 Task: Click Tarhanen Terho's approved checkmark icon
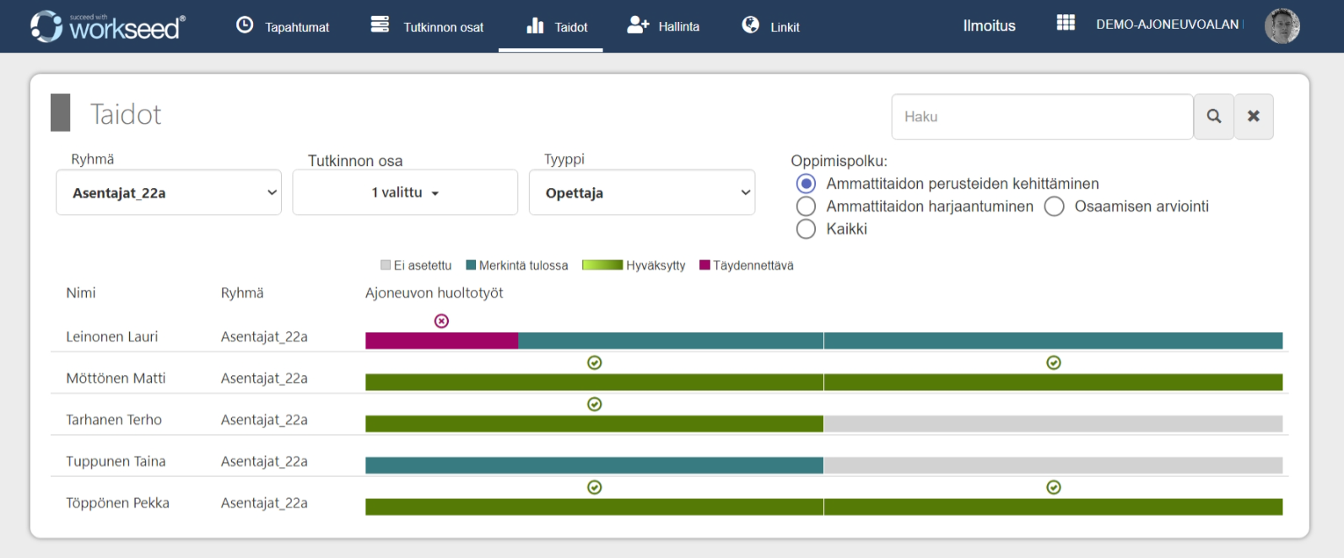(x=594, y=405)
